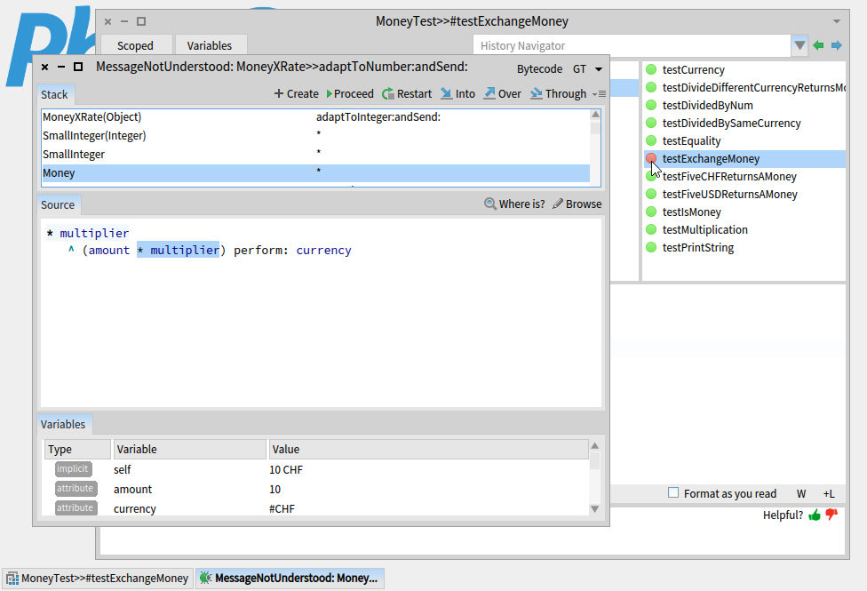Screen dimensions: 867x591
Task: Click green status dot of testPrintString
Action: (x=651, y=247)
